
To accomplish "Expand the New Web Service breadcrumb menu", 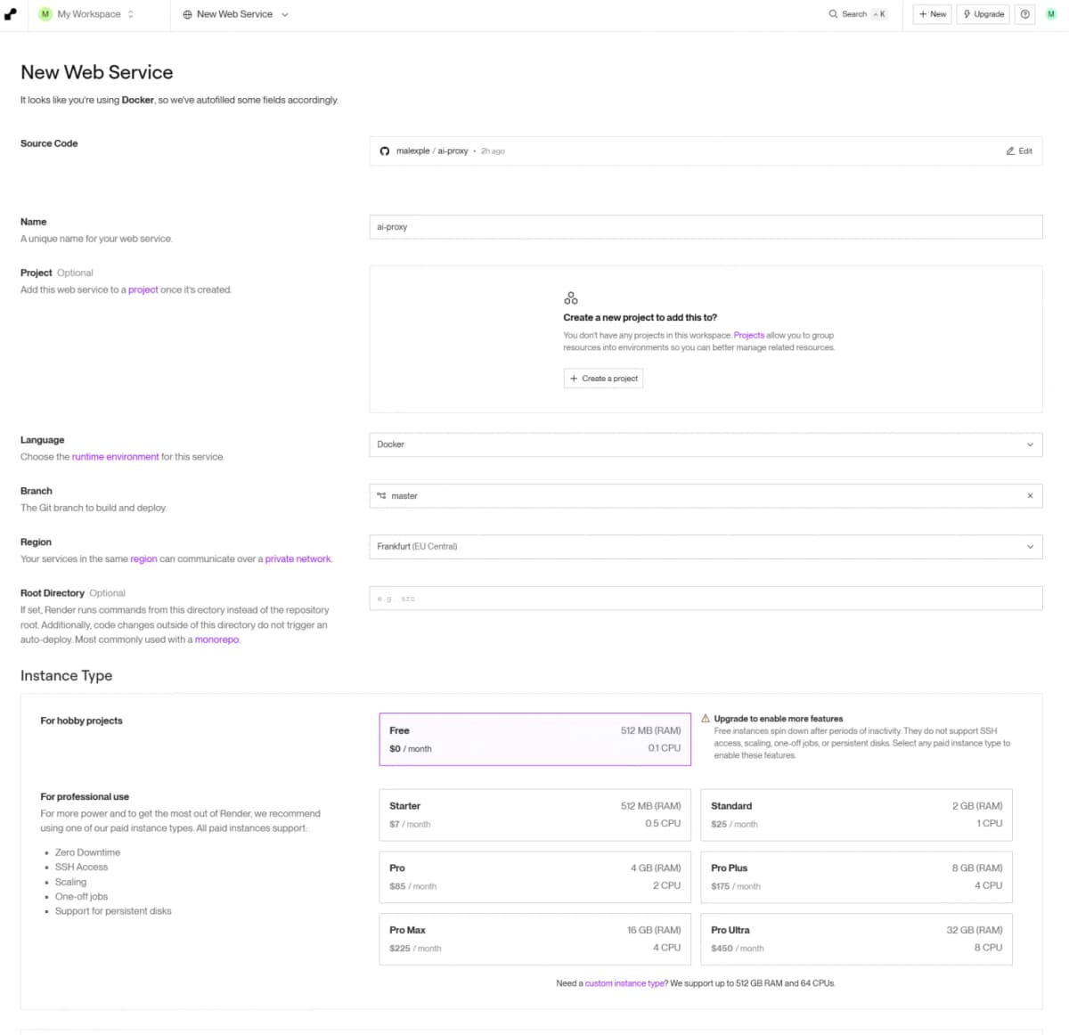I will pos(236,14).
